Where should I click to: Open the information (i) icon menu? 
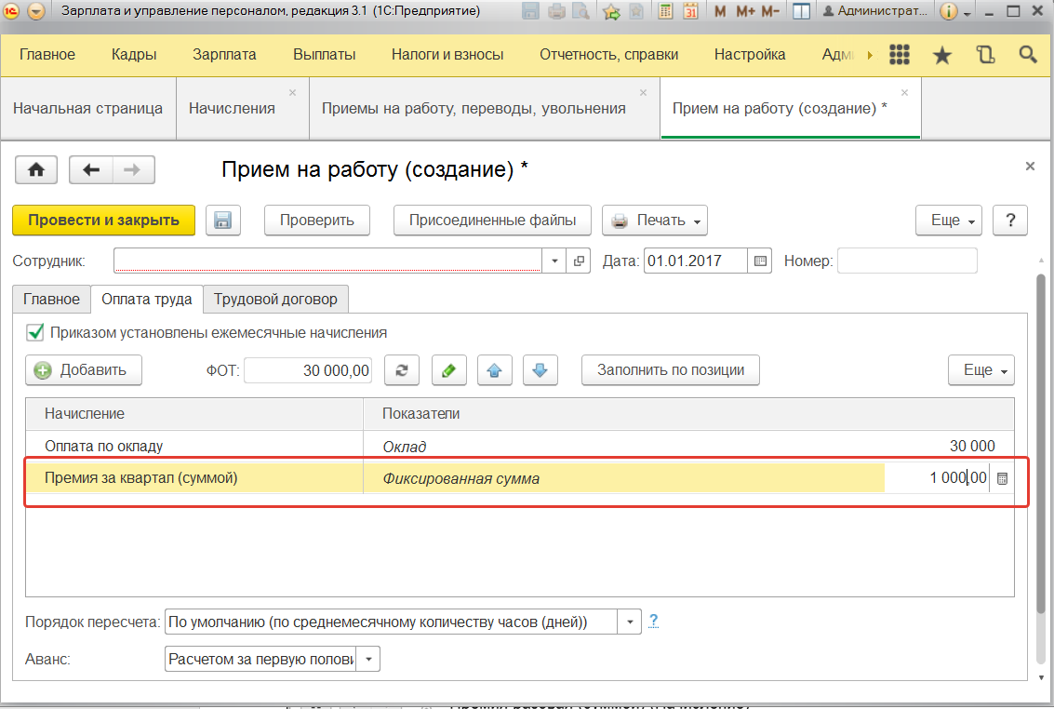949,11
